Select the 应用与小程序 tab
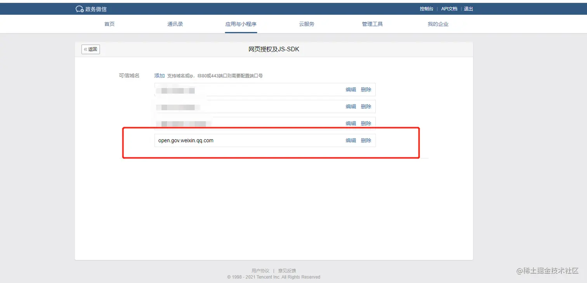The width and height of the screenshot is (587, 283). [x=241, y=24]
